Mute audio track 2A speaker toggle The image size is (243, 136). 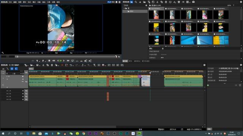tap(23, 94)
